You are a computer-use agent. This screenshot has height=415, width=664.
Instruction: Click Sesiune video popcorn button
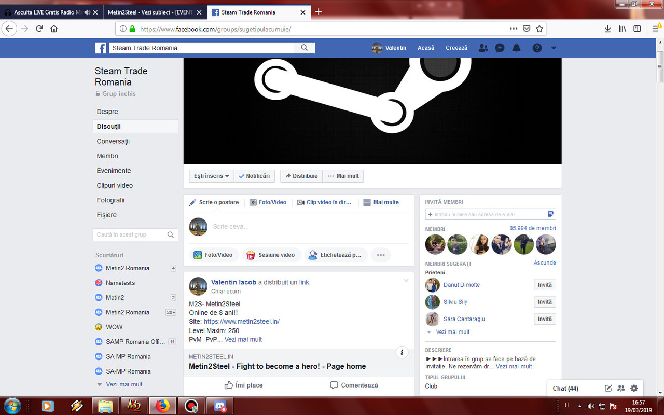271,255
